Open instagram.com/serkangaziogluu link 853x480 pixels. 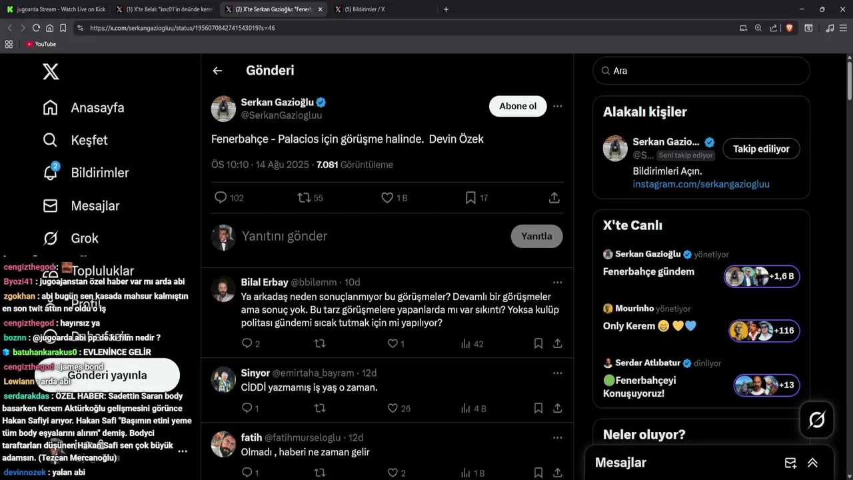(x=701, y=184)
